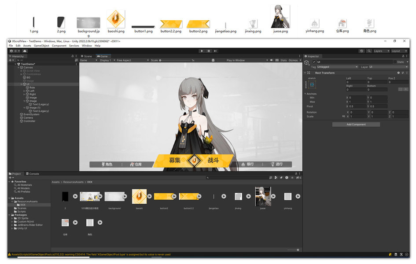Open the Assets menu

pos(27,46)
